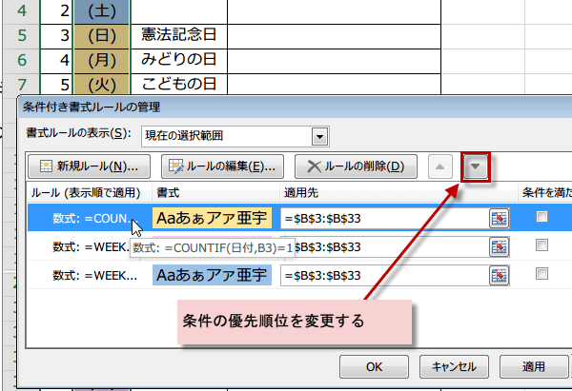Click the 書式 column header
Image resolution: width=572 pixels, height=391 pixels.
click(216, 192)
